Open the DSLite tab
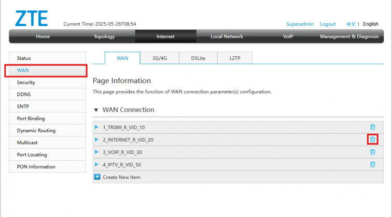The width and height of the screenshot is (392, 217). tap(197, 58)
